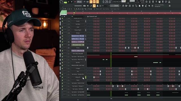181x101 pixels.
Task: Select the Plucks channel button
Action: point(78,30)
